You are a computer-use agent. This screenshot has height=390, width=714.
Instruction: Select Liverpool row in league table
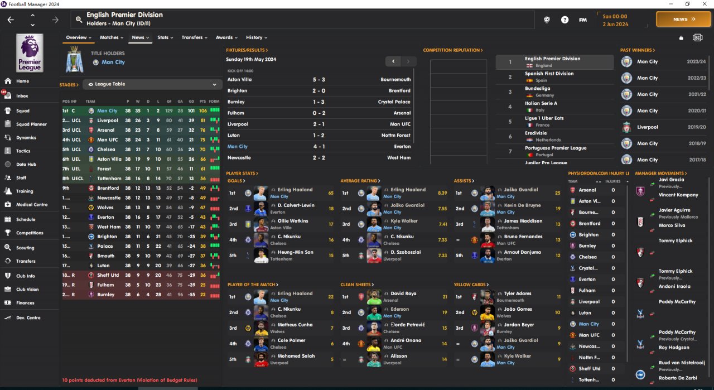click(141, 121)
